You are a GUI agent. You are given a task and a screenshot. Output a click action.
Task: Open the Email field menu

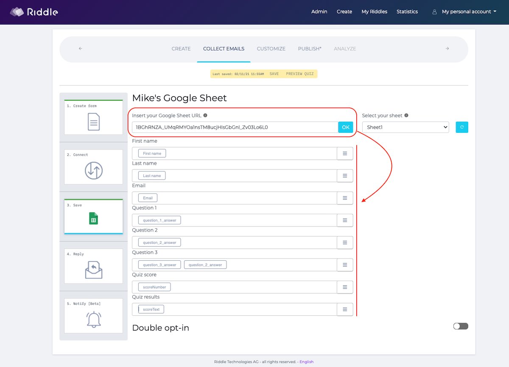345,198
